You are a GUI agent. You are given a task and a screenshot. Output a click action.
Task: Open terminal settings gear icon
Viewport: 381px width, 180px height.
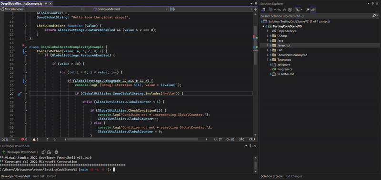coord(56,152)
